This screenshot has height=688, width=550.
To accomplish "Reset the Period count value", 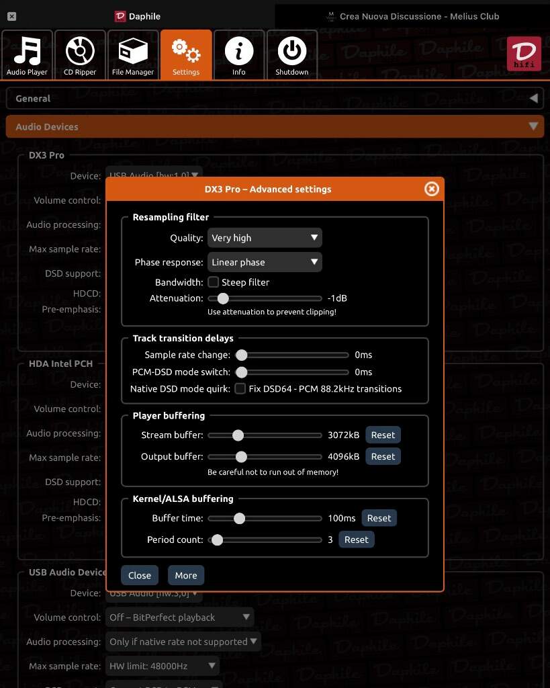I will (x=356, y=540).
